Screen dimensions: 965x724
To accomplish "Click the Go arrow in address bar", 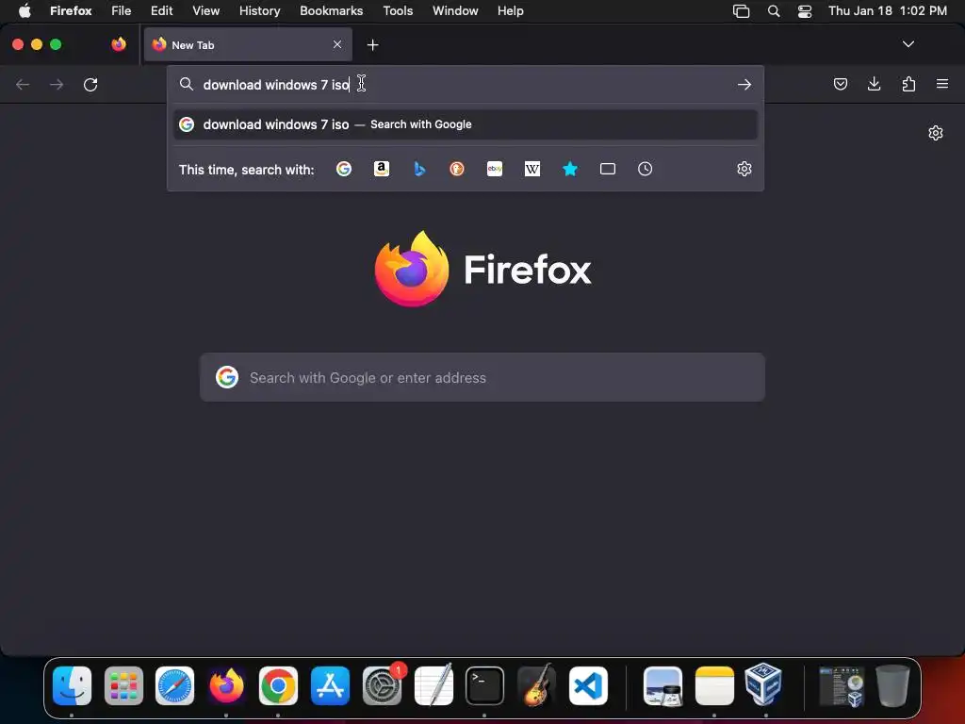I will pos(744,84).
